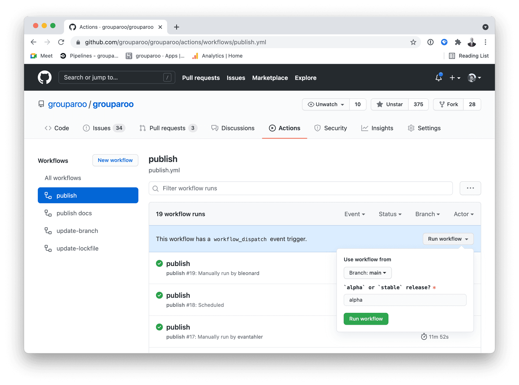Click the three-dot overflow menu
Screen dimensions: 519x385
point(470,188)
